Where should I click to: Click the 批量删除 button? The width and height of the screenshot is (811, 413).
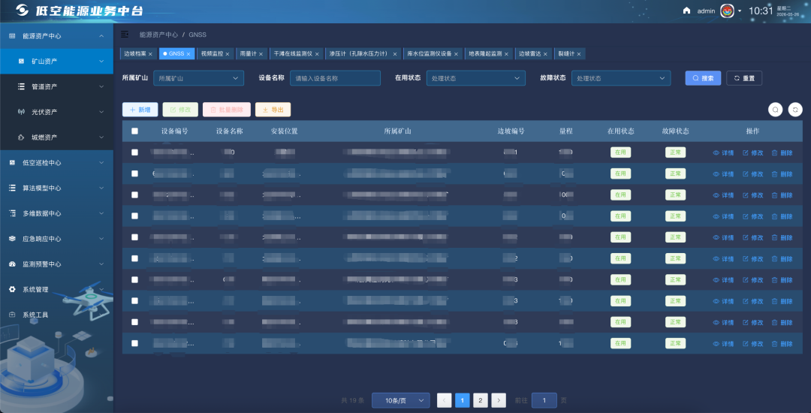tap(227, 110)
